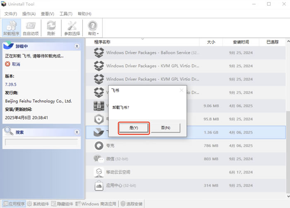This screenshot has height=208, width=290.
Task: Click the 移动云云空间 app icon
Action: click(99, 172)
